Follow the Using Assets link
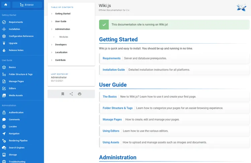This screenshot has height=163, width=251. (111, 142)
